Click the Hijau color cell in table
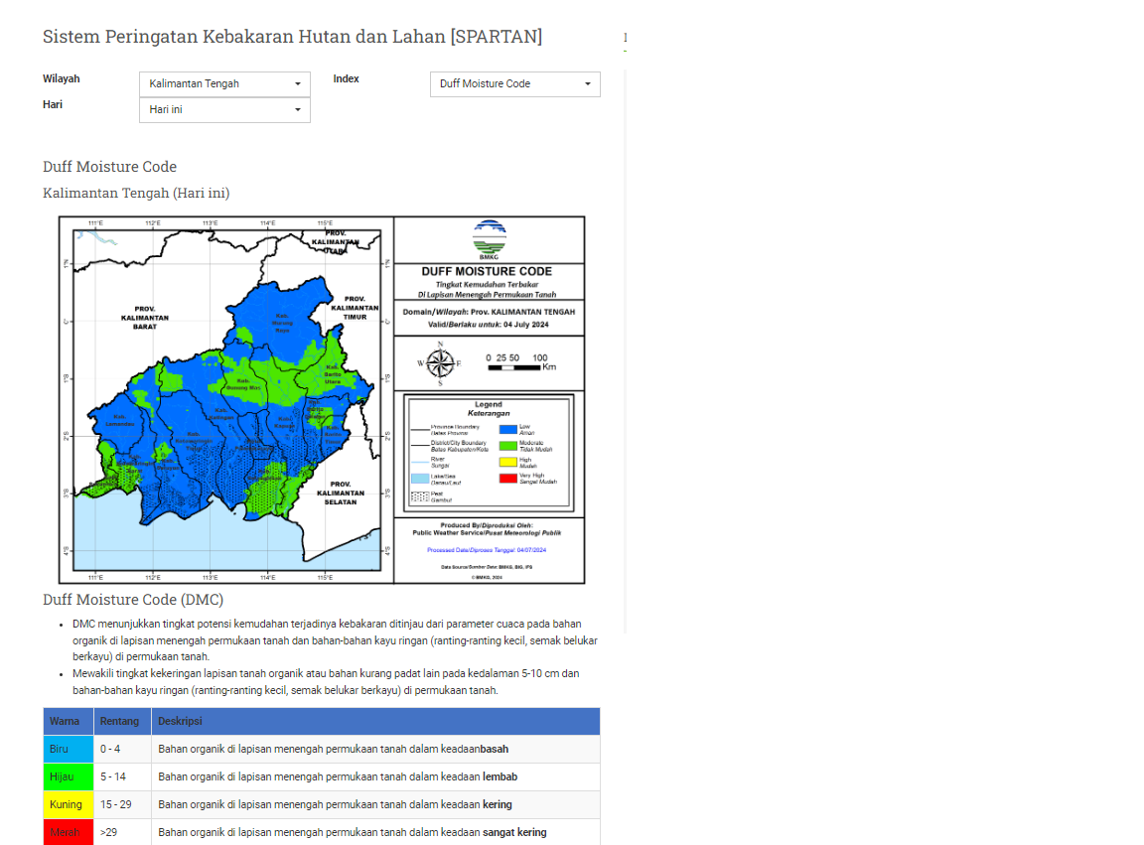Screen dimensions: 1144x845 (68, 776)
